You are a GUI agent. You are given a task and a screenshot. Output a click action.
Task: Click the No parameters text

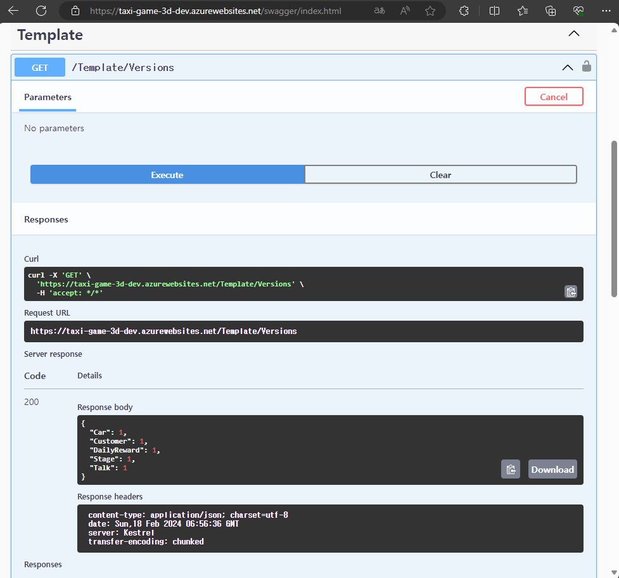pyautogui.click(x=54, y=128)
